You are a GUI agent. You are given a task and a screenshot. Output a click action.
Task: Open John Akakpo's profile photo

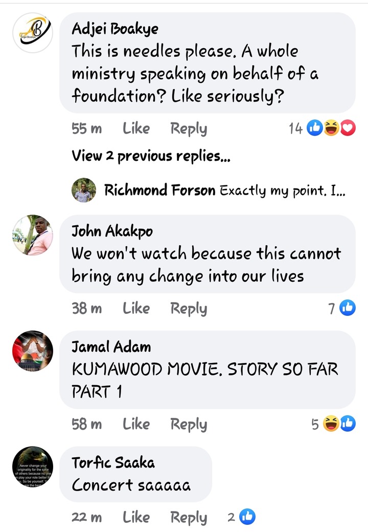tap(33, 235)
